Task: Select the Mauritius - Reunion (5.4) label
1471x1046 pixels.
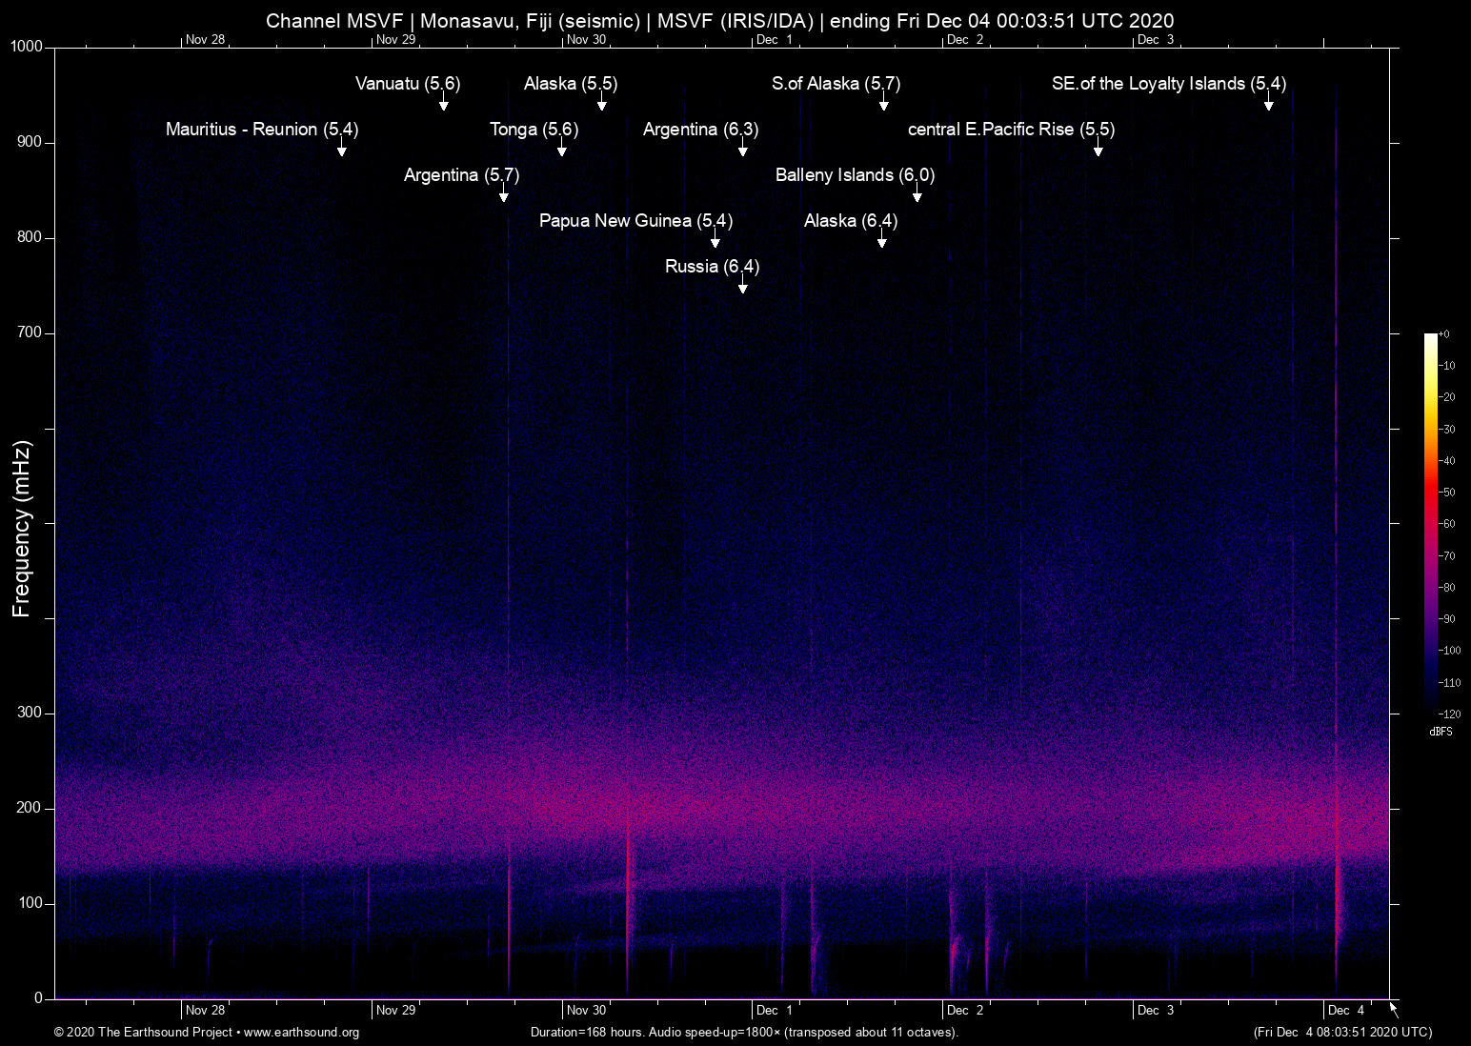Action: [x=262, y=130]
